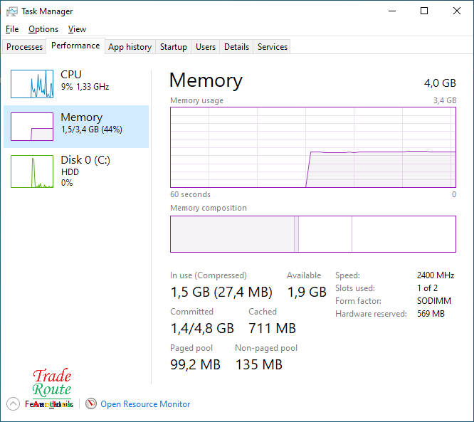Minimize the Task Manager window
This screenshot has width=474, height=422.
(x=391, y=11)
